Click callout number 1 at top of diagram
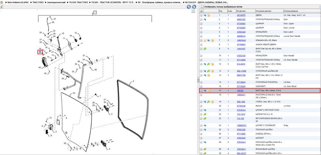This screenshot has width=321, height=155. coord(95,12)
